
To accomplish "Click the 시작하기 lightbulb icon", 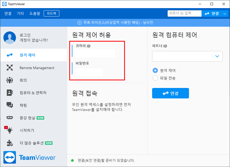I will pos(10,130).
